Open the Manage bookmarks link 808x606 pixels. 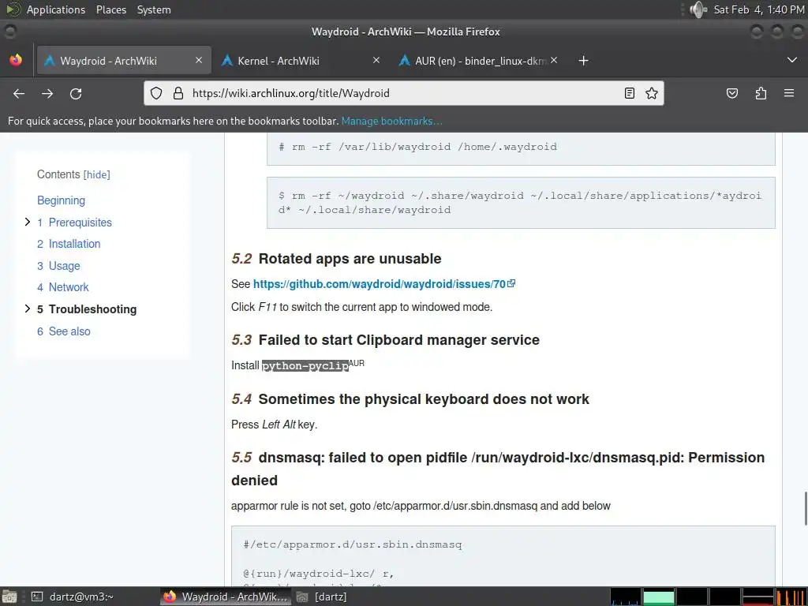click(391, 121)
